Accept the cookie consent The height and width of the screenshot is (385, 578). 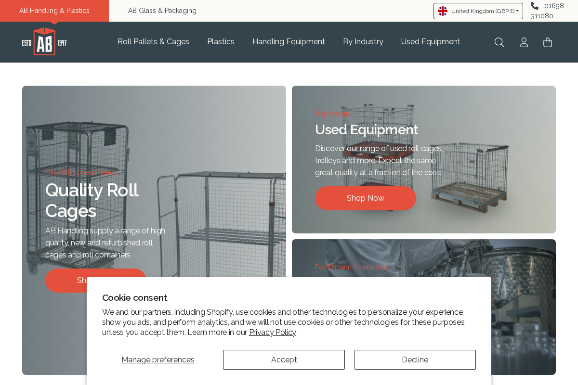click(x=284, y=359)
